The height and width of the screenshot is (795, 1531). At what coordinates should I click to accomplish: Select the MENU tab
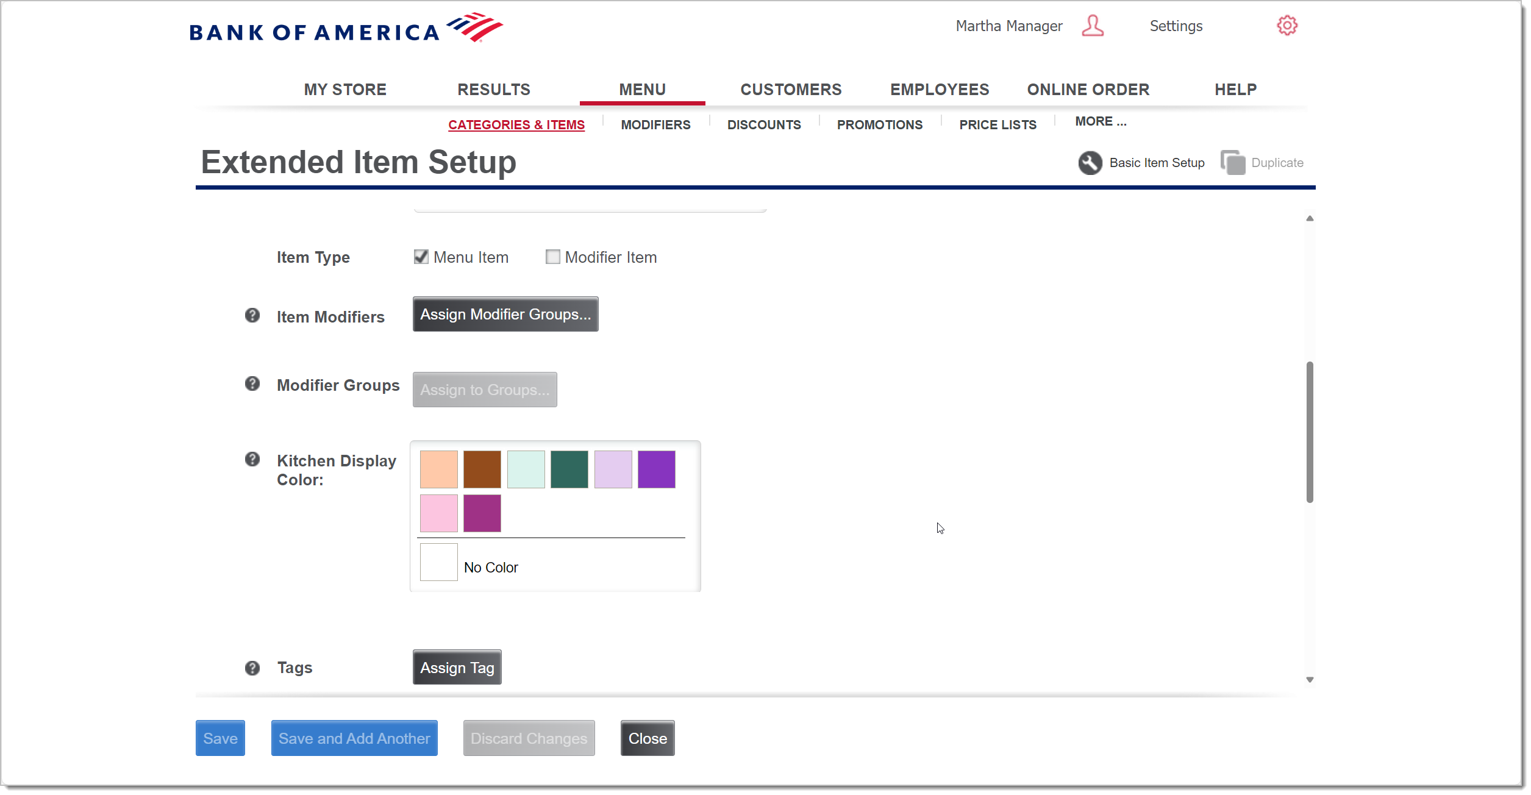point(643,90)
